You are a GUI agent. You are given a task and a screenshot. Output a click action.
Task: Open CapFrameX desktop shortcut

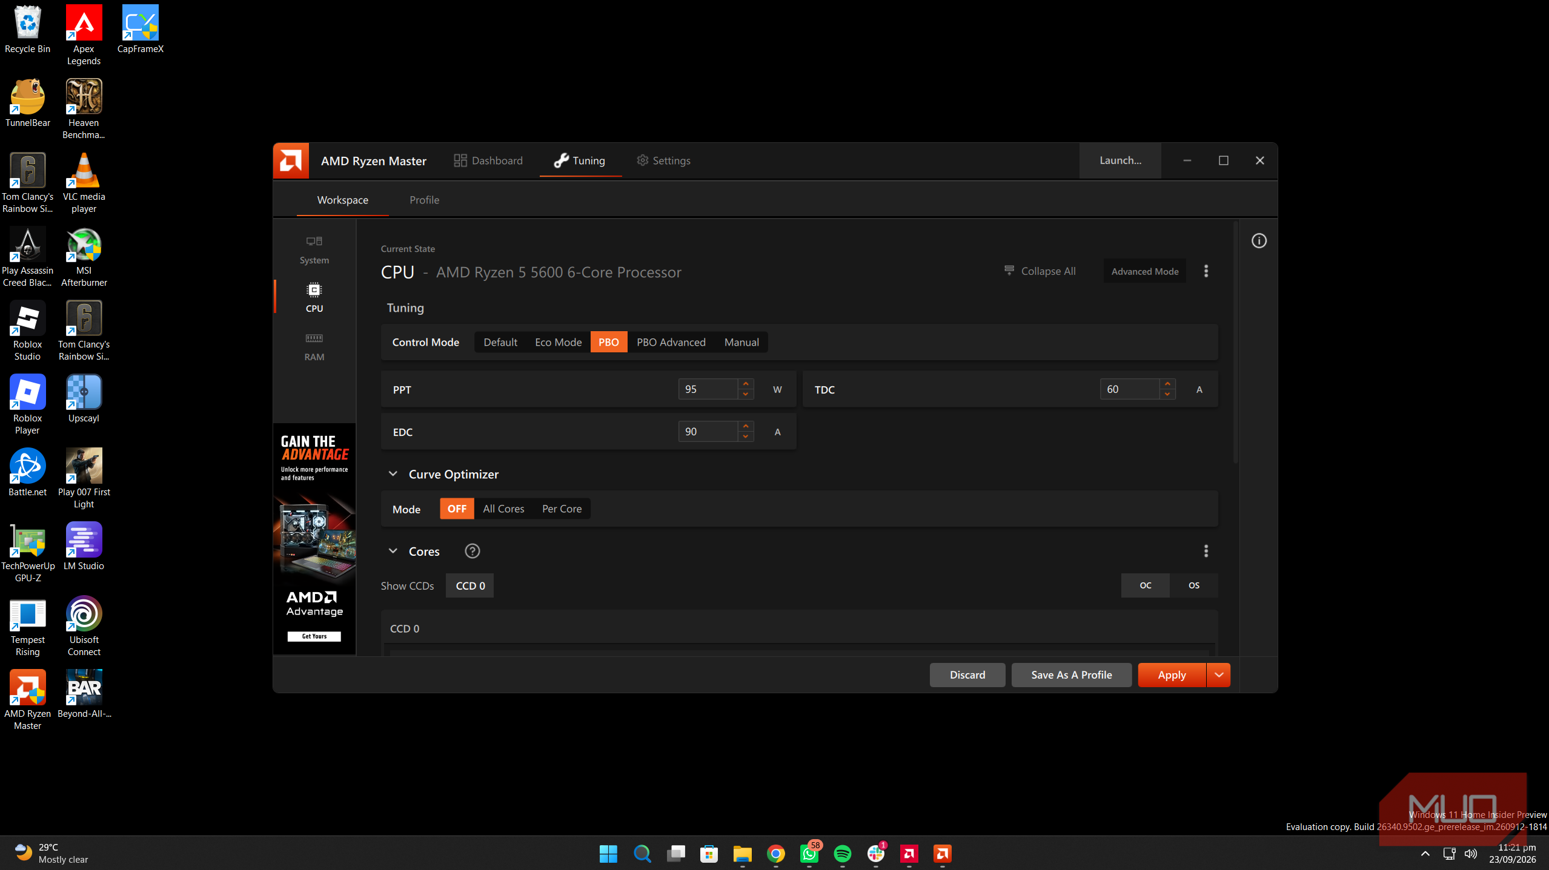140,30
